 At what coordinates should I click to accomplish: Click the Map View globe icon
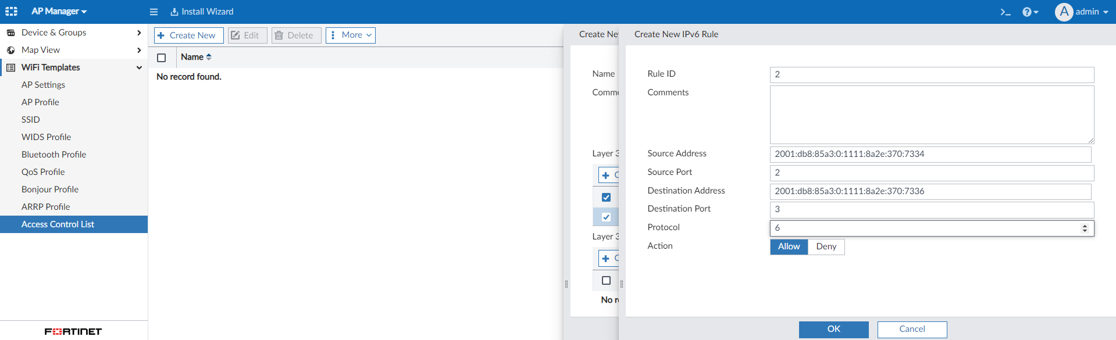click(x=11, y=50)
